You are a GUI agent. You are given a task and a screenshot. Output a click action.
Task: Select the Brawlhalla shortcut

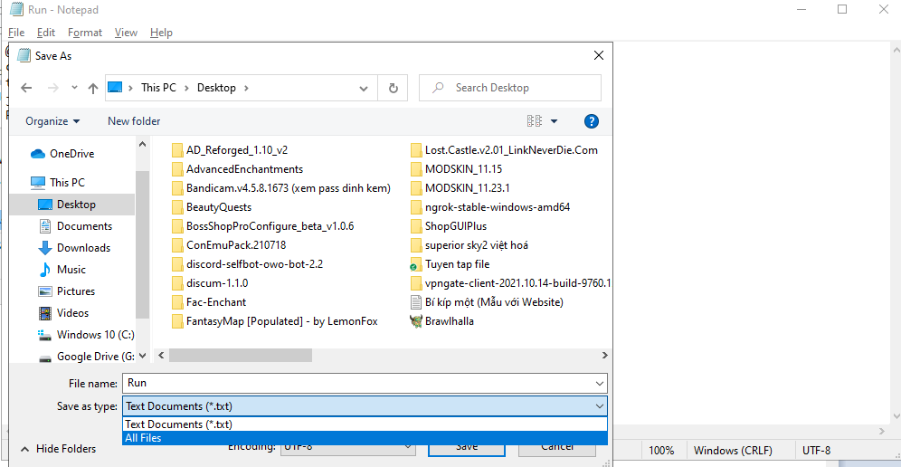coord(441,321)
